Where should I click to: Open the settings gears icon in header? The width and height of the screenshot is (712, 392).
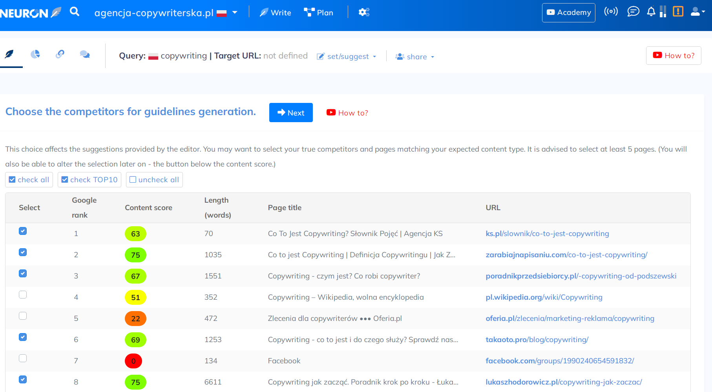point(364,12)
